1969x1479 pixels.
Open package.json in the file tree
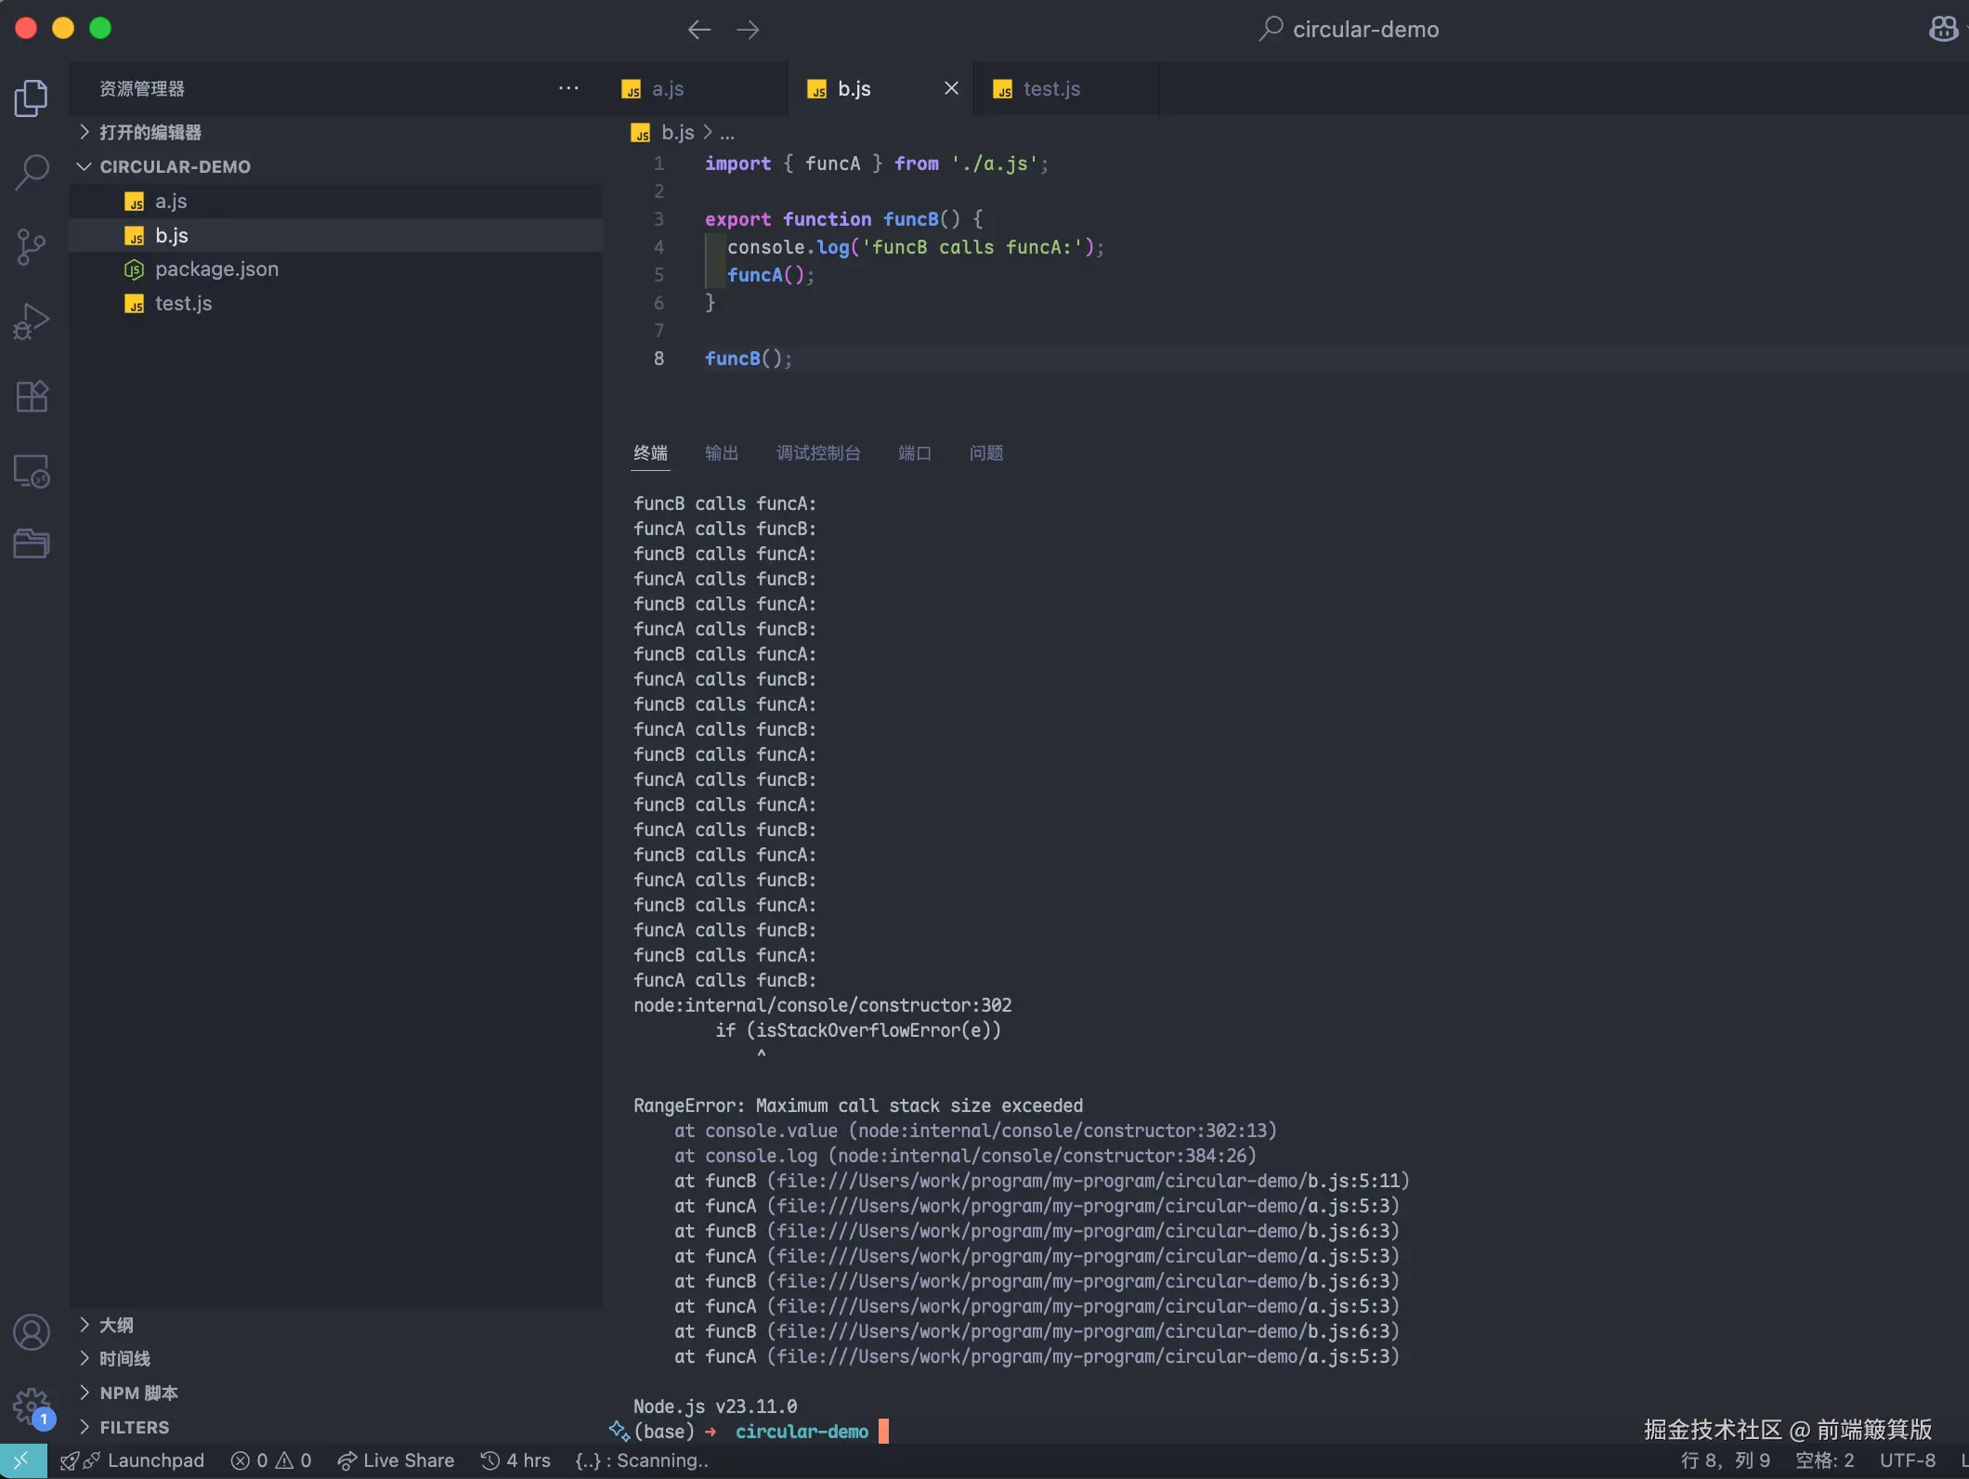216,269
